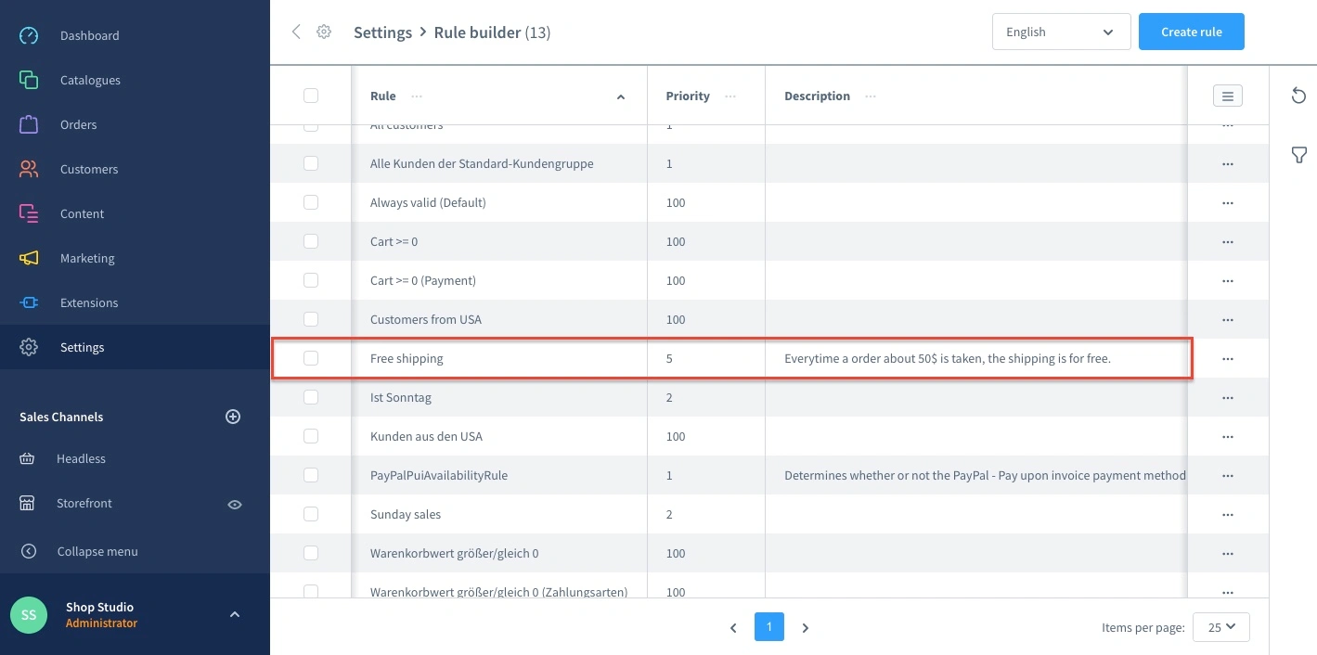Click the Extensions plug icon
The width and height of the screenshot is (1317, 655).
(x=29, y=302)
